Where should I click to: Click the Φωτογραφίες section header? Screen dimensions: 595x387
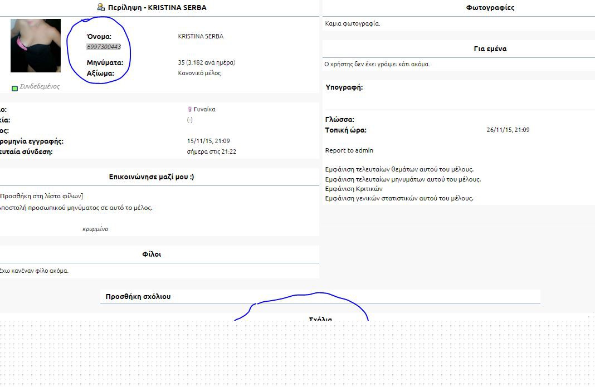pos(490,8)
